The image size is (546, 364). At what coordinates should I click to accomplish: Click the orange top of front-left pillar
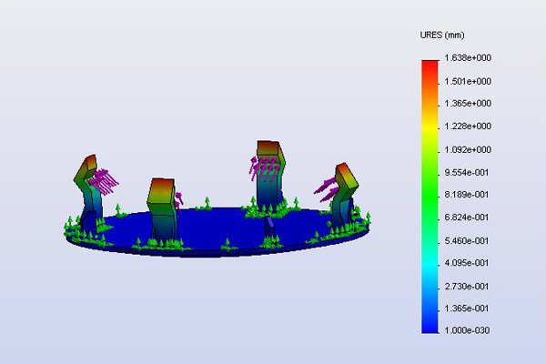pos(162,187)
